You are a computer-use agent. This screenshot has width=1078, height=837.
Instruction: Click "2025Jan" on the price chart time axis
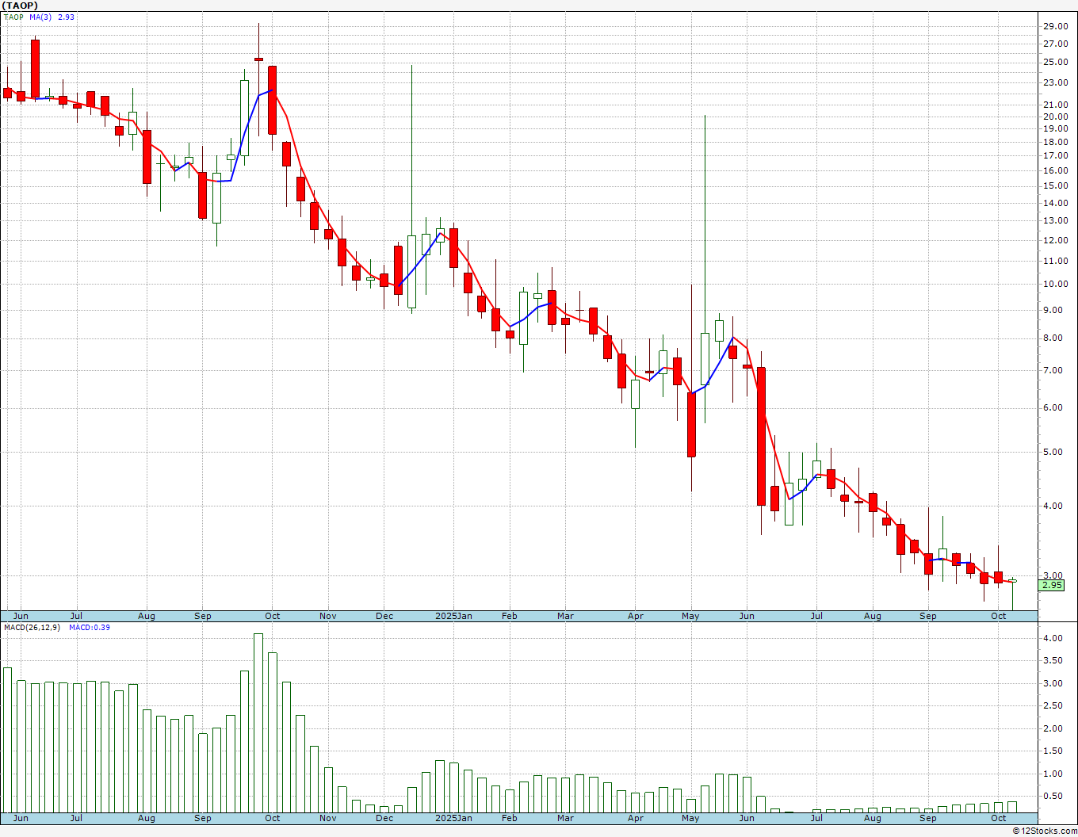point(454,616)
